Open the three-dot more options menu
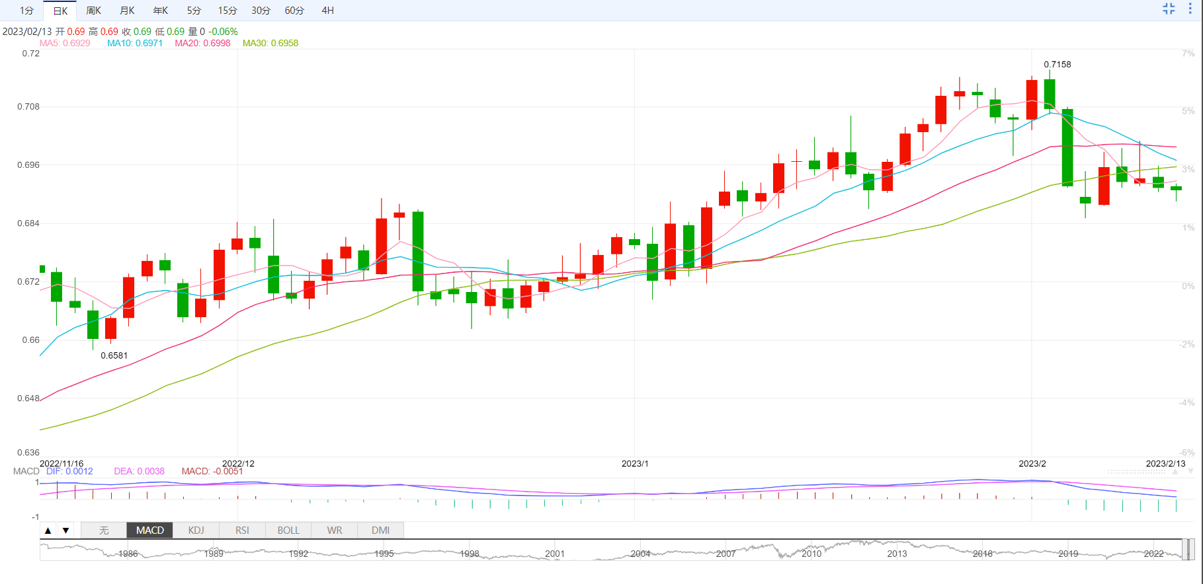This screenshot has width=1203, height=584. point(1190,9)
